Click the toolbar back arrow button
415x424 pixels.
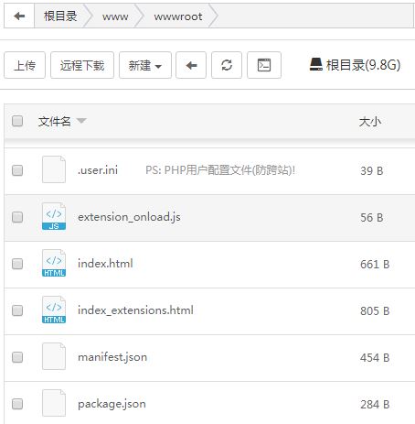tap(191, 65)
